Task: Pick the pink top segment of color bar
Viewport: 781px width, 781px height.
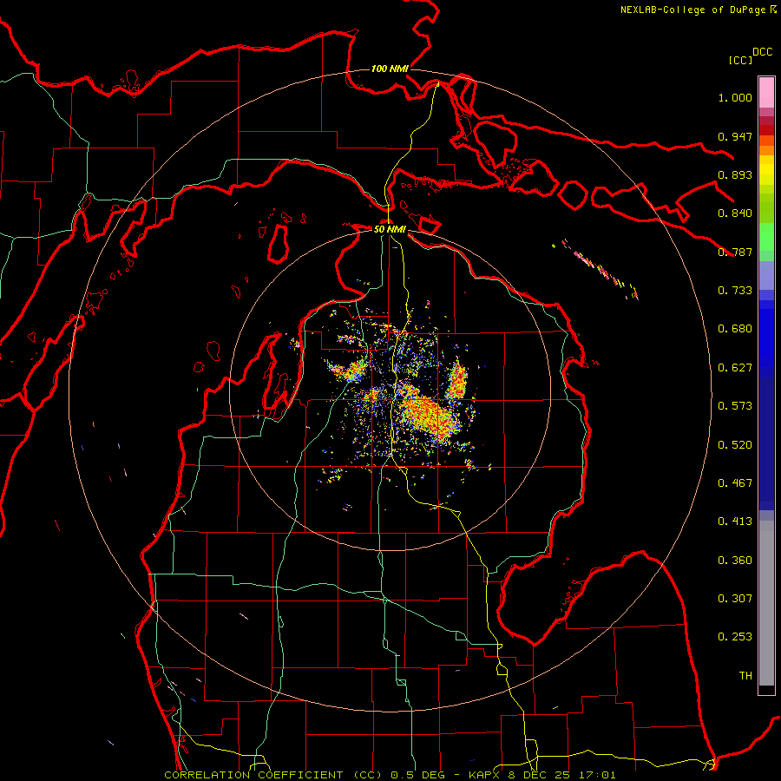Action: coord(766,93)
